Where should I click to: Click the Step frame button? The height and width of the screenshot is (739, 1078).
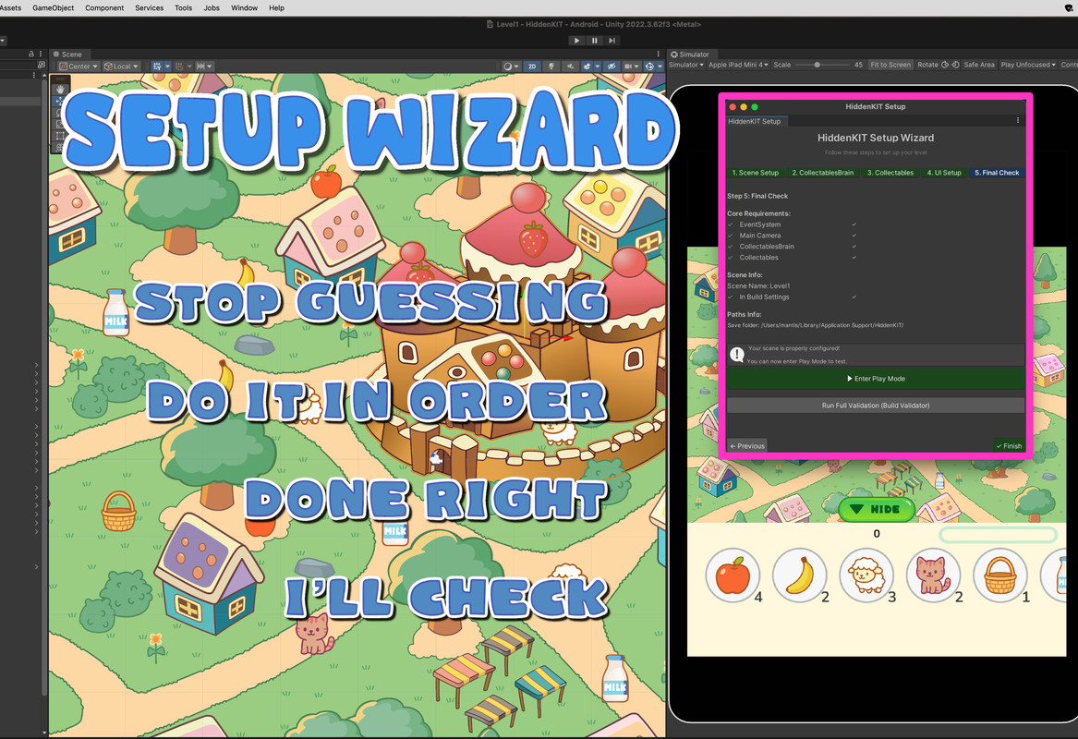(612, 41)
